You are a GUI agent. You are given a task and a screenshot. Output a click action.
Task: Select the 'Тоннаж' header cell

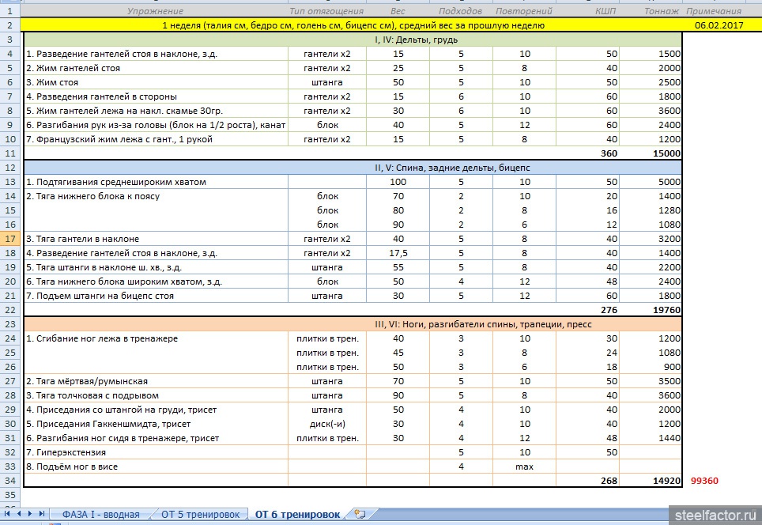pyautogui.click(x=651, y=11)
